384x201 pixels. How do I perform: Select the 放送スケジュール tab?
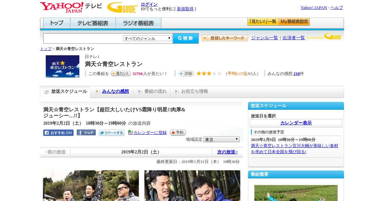coord(65,92)
